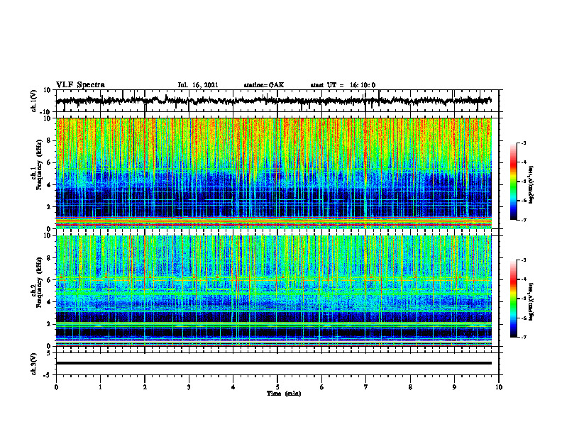Click time axis tick label '0'
562x434 pixels.
(56, 387)
